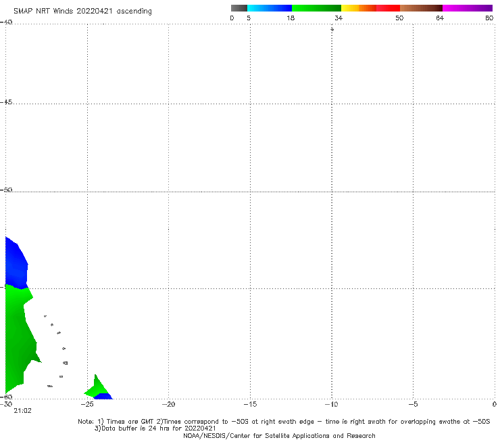Click the cyan-blue 5-18 segment of the color bar
Screen dimensions: 500x440
click(270, 8)
